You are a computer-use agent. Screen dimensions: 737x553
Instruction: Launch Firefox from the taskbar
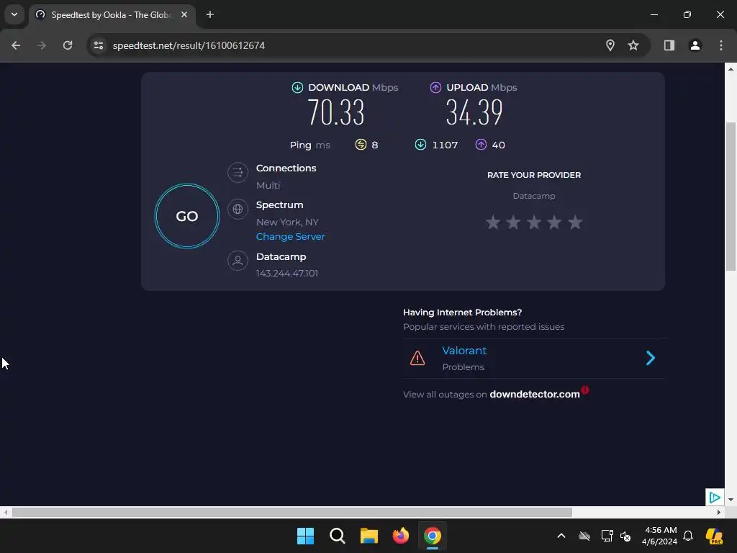click(400, 536)
